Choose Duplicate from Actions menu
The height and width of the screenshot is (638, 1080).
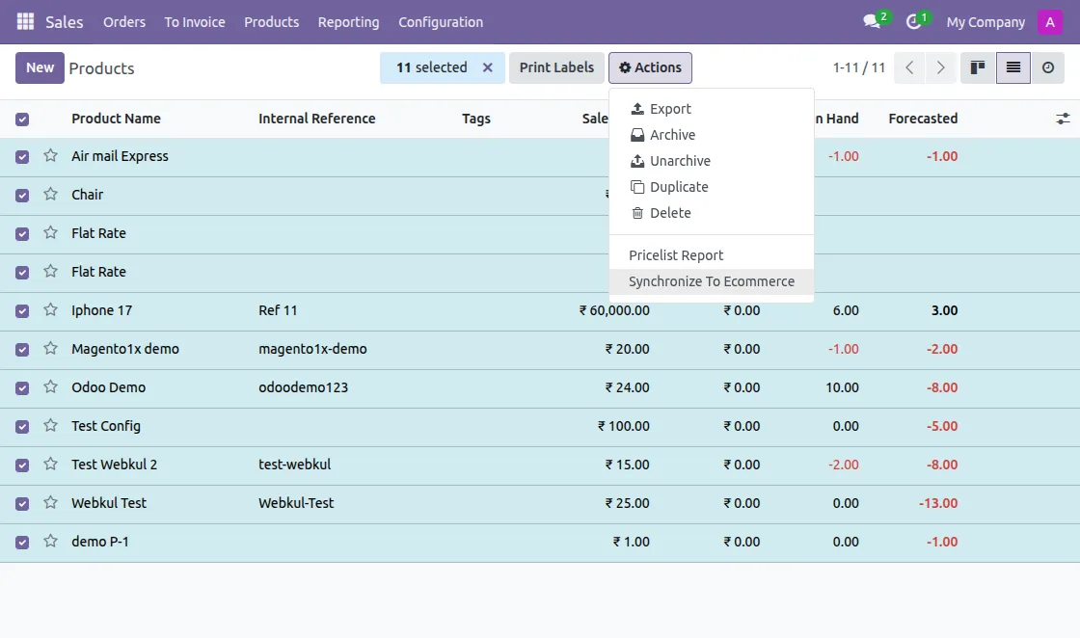712,187
